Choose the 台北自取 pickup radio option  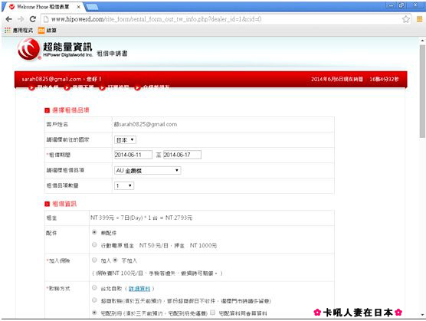(94, 288)
